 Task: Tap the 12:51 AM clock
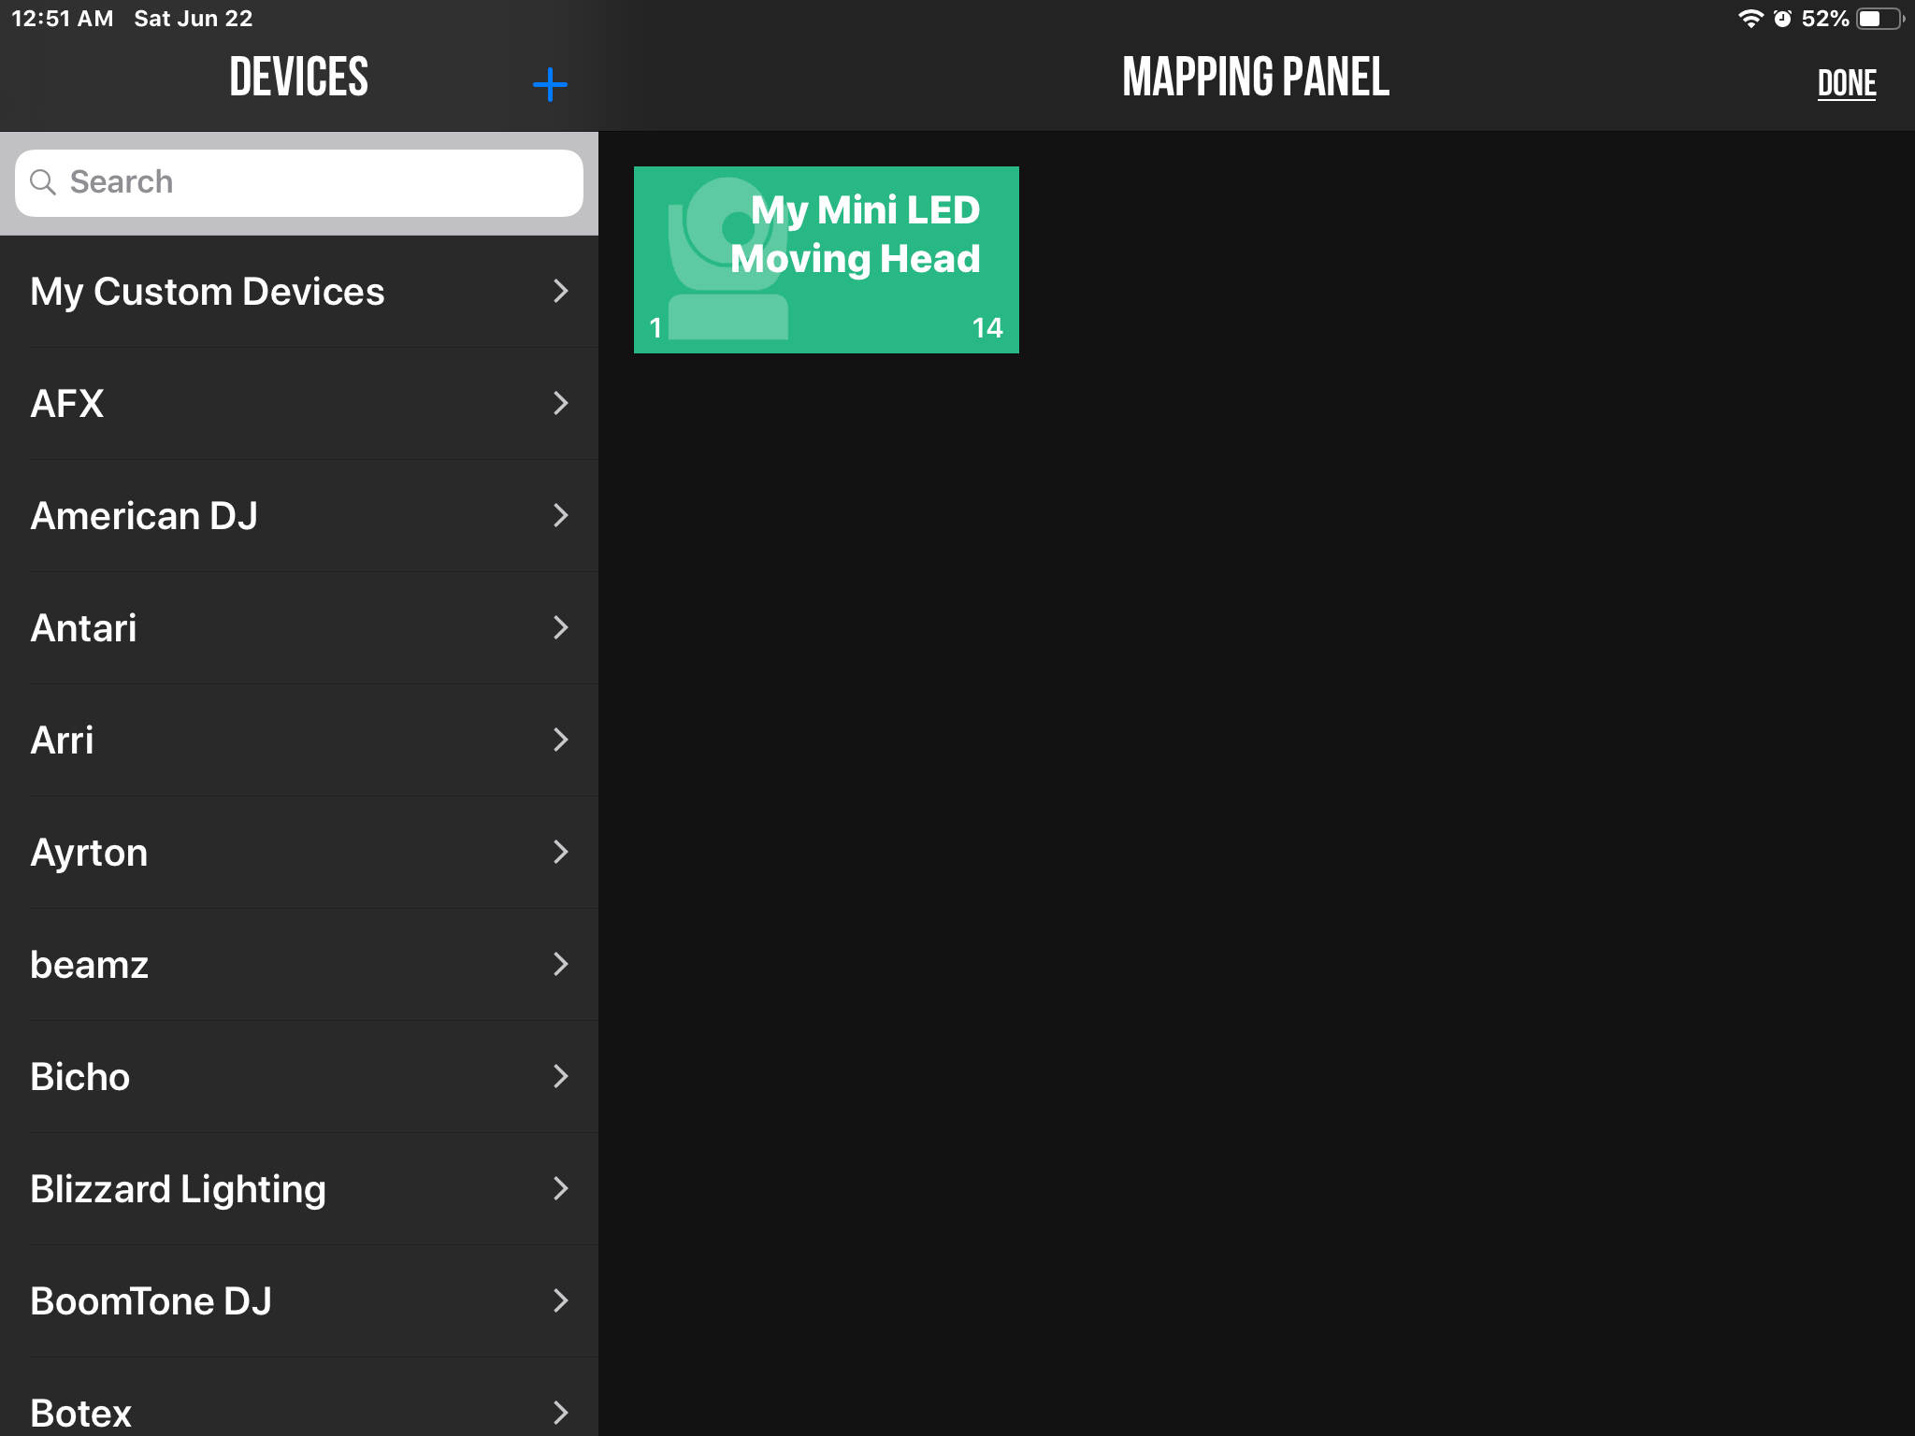(x=63, y=19)
